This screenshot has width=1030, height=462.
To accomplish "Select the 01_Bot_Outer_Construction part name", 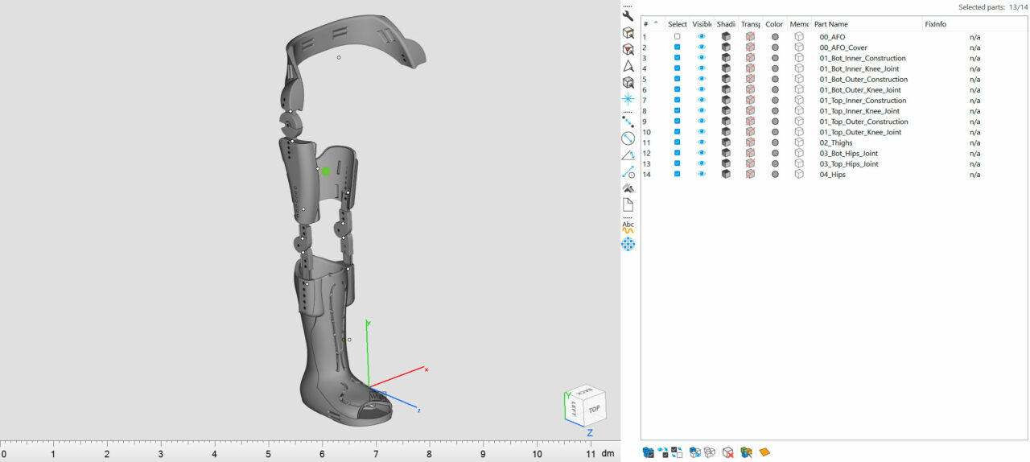I will pos(863,79).
